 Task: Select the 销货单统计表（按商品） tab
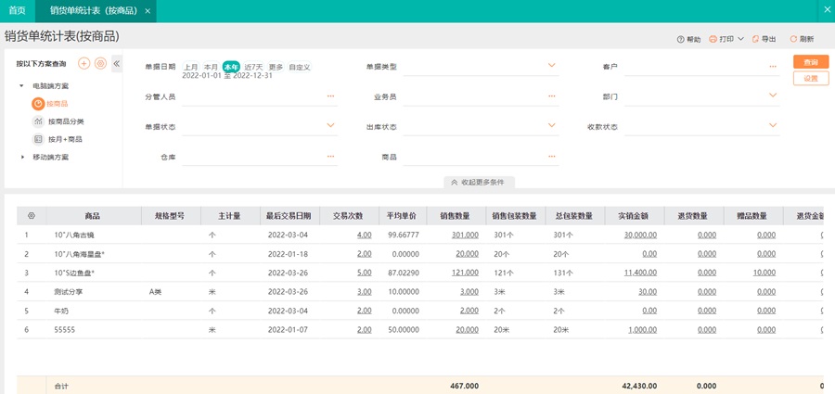point(94,10)
